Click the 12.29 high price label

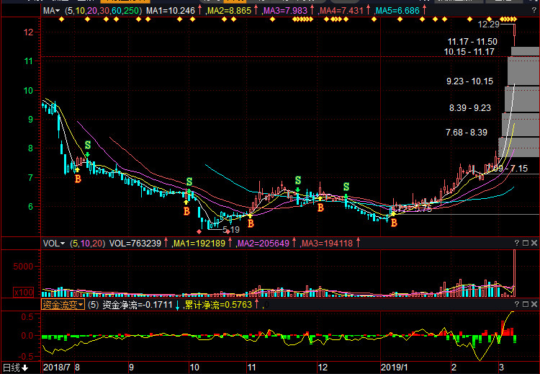(x=488, y=25)
